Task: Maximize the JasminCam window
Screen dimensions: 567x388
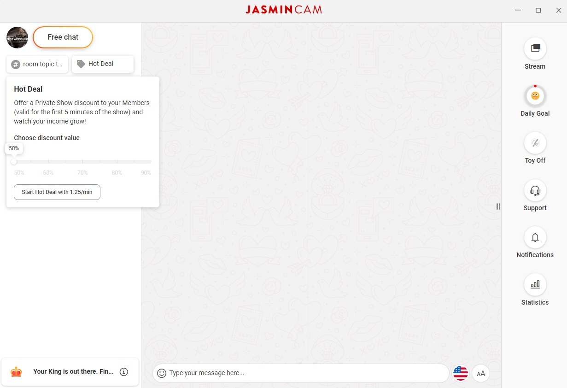Action: (538, 10)
